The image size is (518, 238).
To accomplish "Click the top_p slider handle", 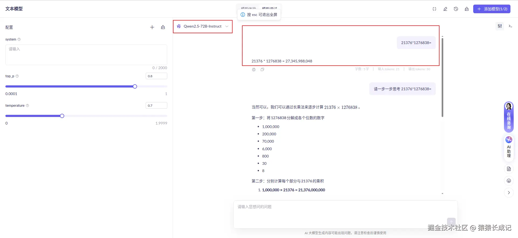I will (135, 86).
